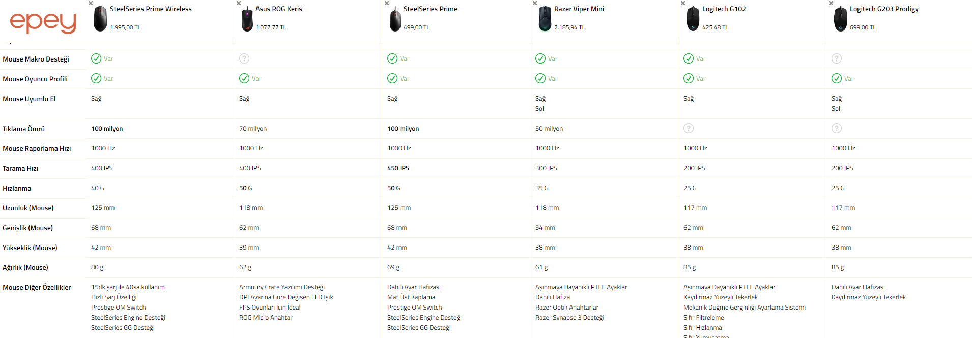Remove Asus ROG Keris column

239,3
